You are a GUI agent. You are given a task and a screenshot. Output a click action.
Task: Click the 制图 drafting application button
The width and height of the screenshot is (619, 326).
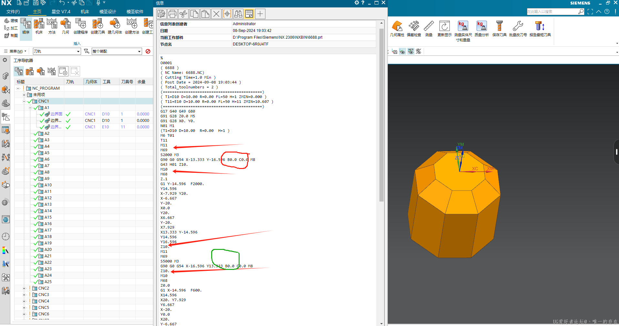pos(11,35)
